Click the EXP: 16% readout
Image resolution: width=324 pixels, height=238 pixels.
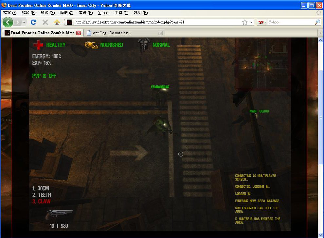pos(42,63)
